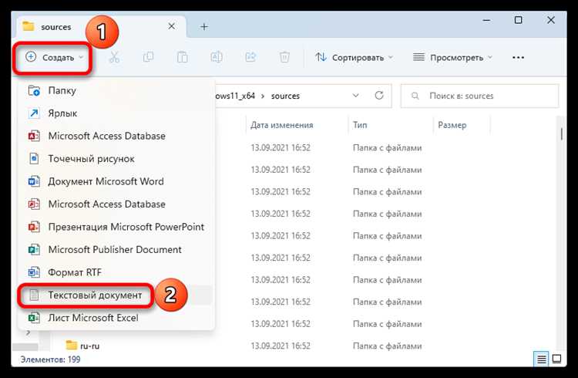The image size is (578, 378).
Task: Click the folder icon beside Папку
Action: tap(34, 91)
